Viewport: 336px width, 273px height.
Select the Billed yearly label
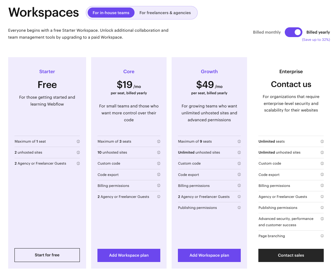point(318,32)
